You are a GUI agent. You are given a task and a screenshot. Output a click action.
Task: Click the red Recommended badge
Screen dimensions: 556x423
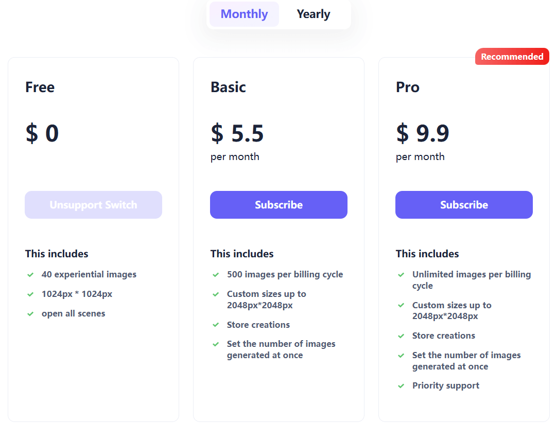(x=512, y=57)
